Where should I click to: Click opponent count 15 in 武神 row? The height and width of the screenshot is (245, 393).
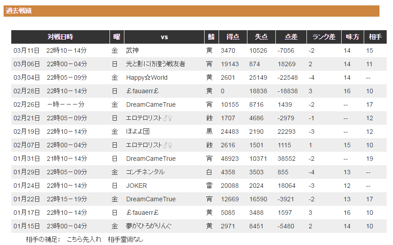point(370,50)
